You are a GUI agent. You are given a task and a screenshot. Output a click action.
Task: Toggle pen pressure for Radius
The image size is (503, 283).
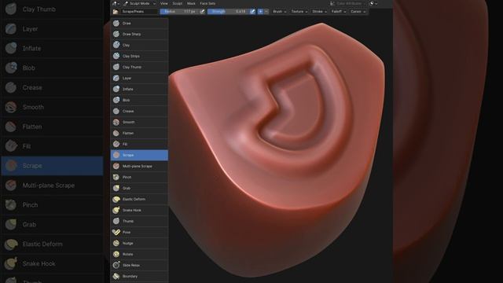202,12
